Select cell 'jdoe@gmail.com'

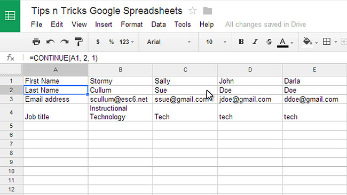[x=250, y=99]
